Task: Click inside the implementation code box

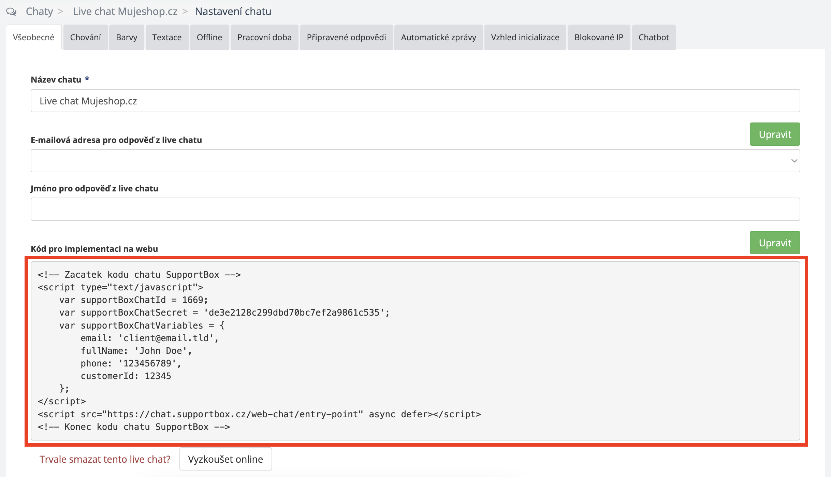Action: pos(415,351)
